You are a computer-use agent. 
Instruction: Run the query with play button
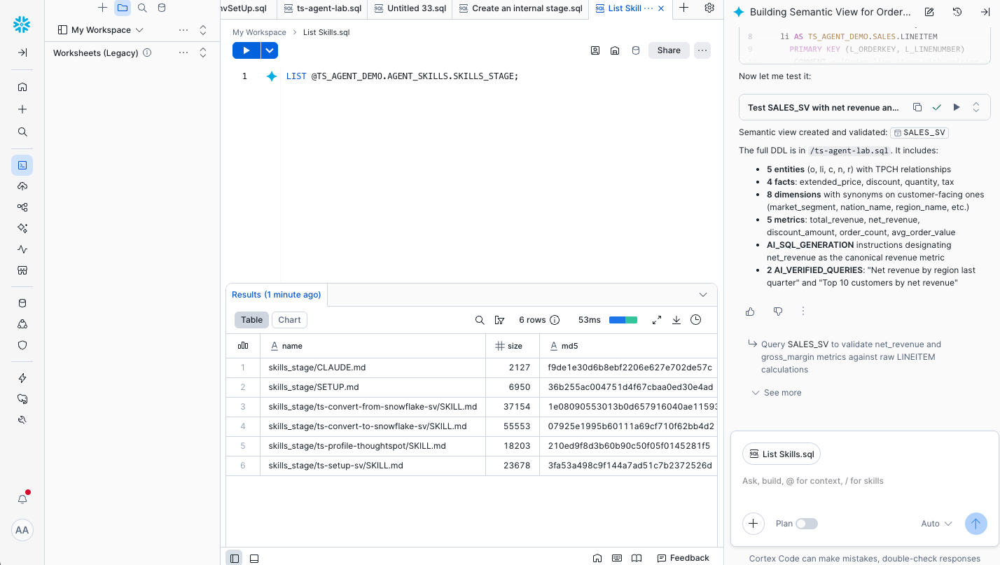pyautogui.click(x=246, y=50)
